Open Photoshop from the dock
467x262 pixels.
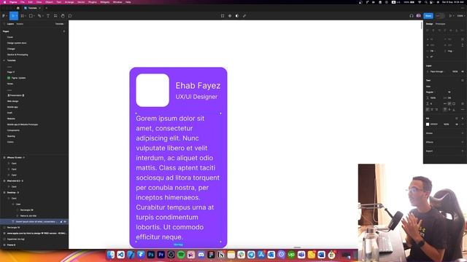(151, 255)
